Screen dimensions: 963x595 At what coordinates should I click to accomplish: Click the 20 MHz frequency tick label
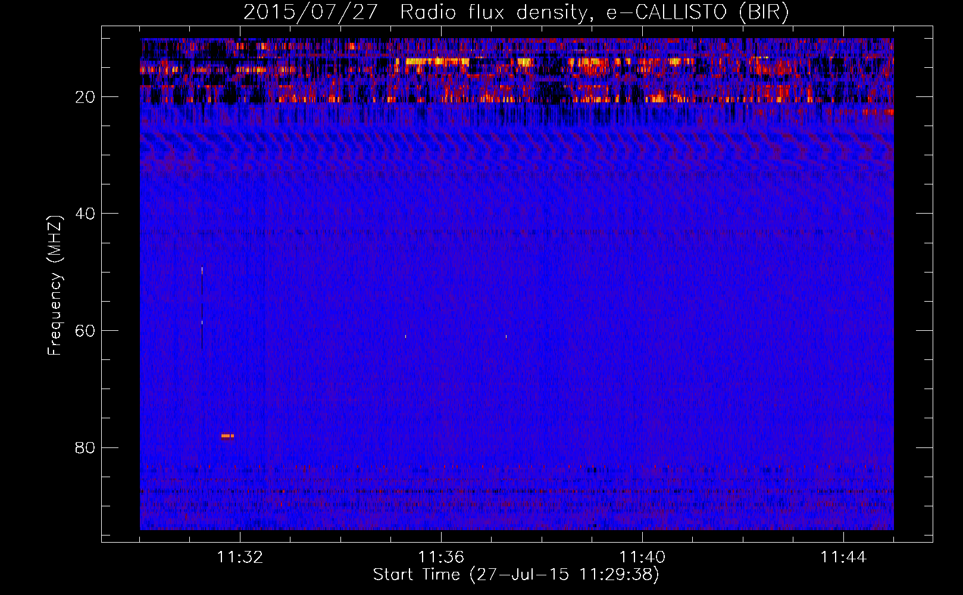click(x=85, y=97)
